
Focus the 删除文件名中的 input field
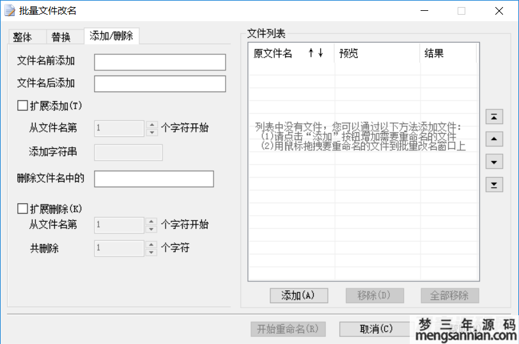click(154, 179)
